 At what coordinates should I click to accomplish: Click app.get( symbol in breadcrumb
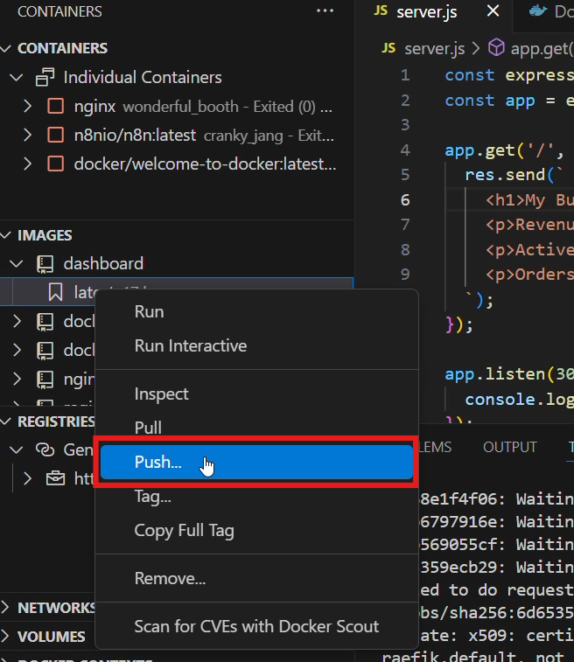(542, 49)
